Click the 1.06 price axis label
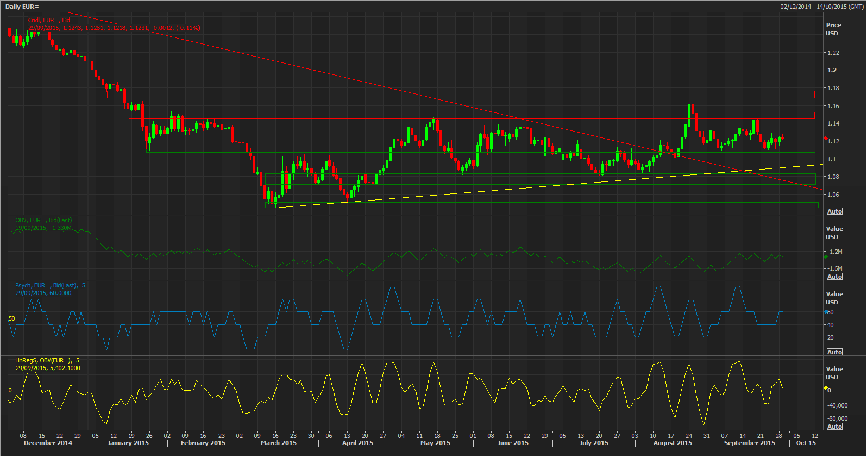 833,195
